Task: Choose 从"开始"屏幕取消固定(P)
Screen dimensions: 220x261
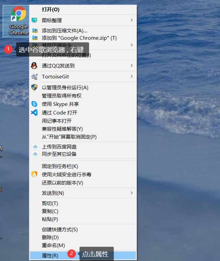Action: tap(83, 137)
